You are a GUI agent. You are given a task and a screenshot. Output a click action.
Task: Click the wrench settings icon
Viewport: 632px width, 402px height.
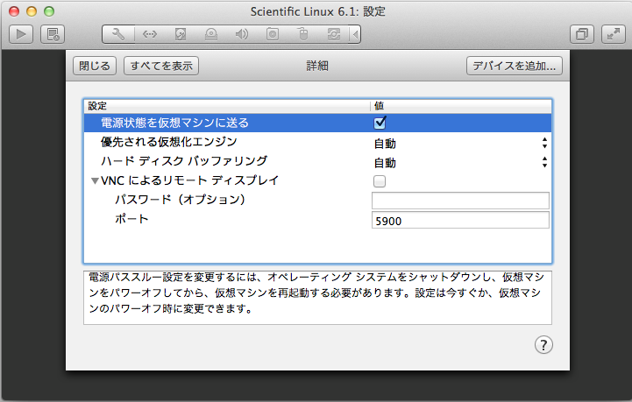pyautogui.click(x=118, y=34)
